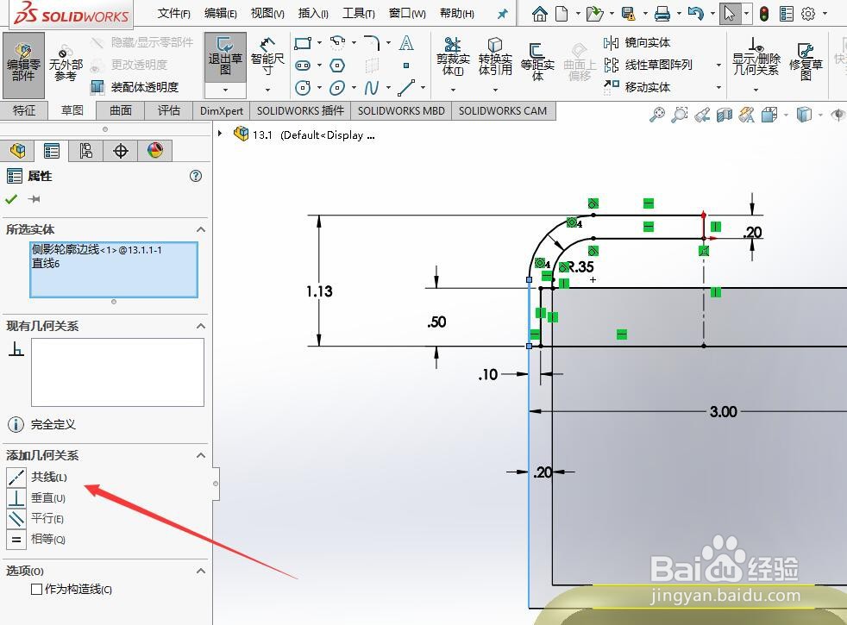Viewport: 847px width, 625px height.
Task: Click Display/Delete Relations (显示/删除几何关系)
Action: point(756,58)
